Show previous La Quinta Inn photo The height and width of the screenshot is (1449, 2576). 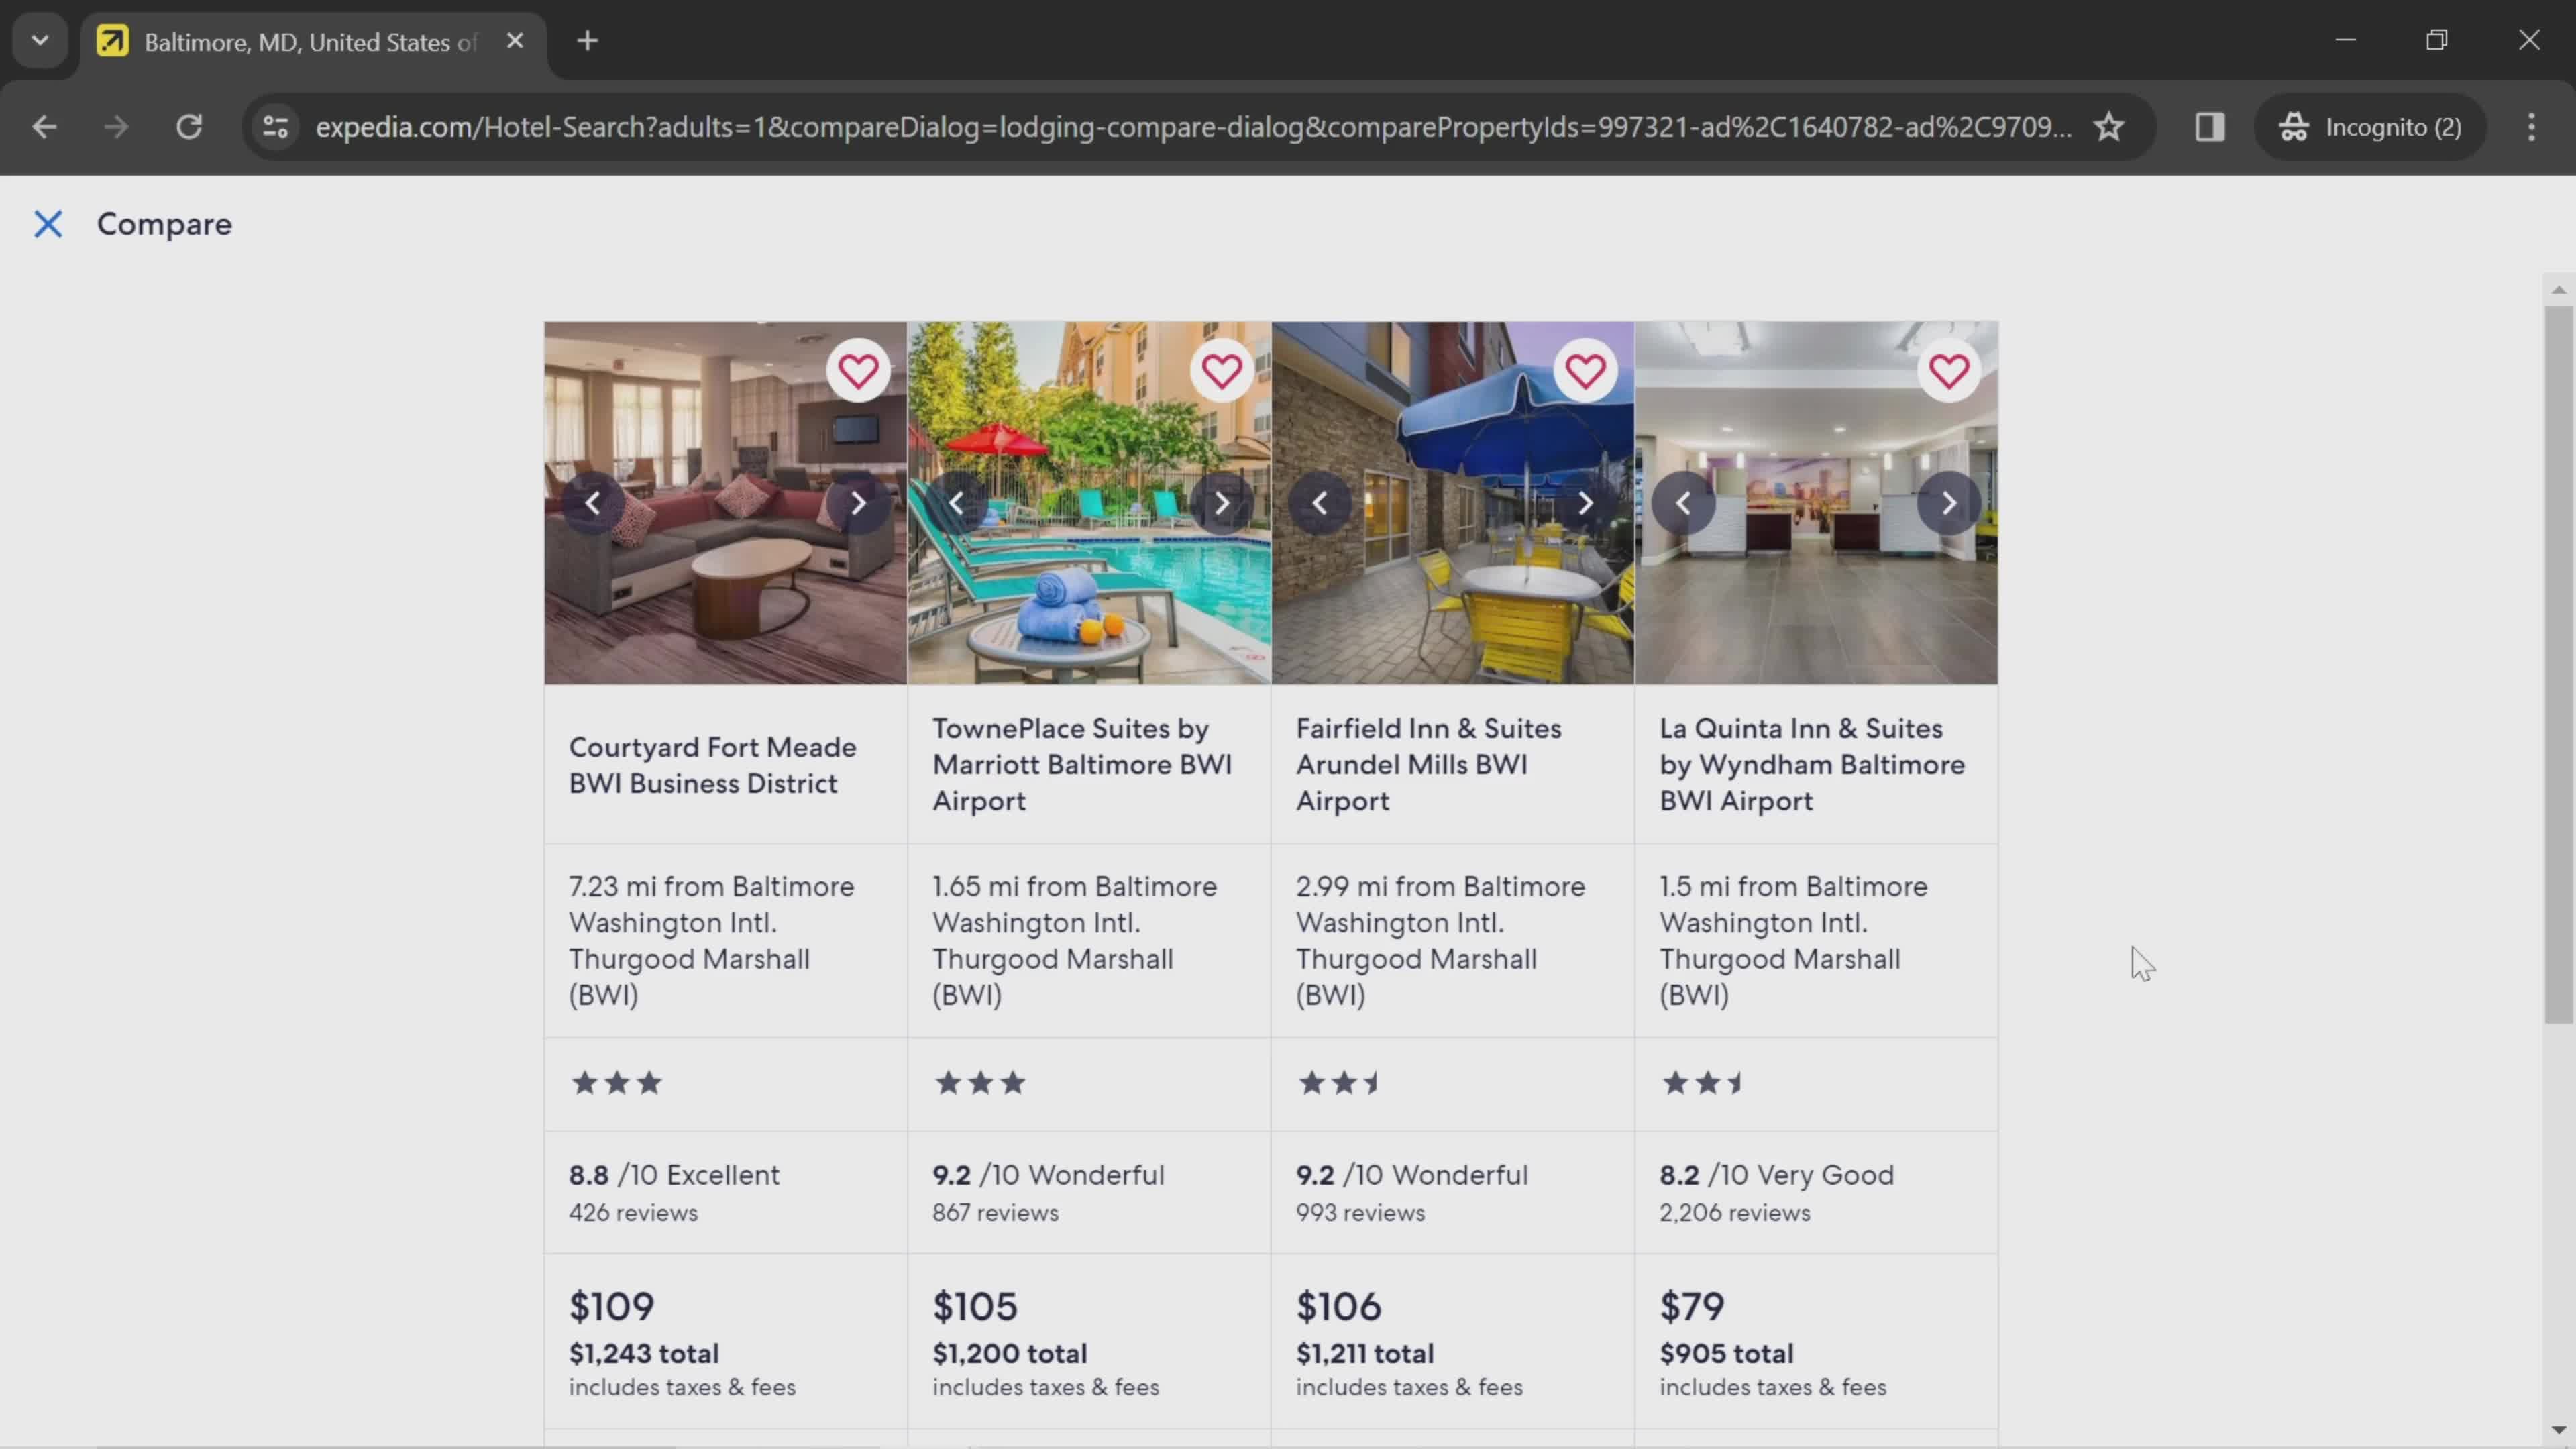pos(1683,503)
